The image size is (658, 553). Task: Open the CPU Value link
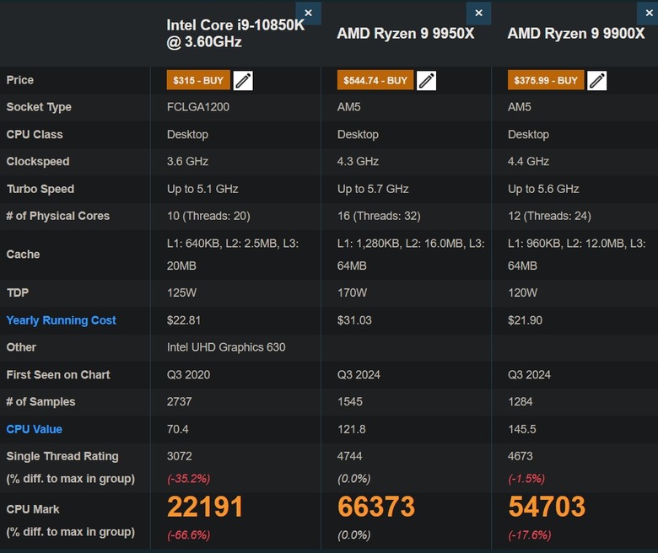pos(35,429)
